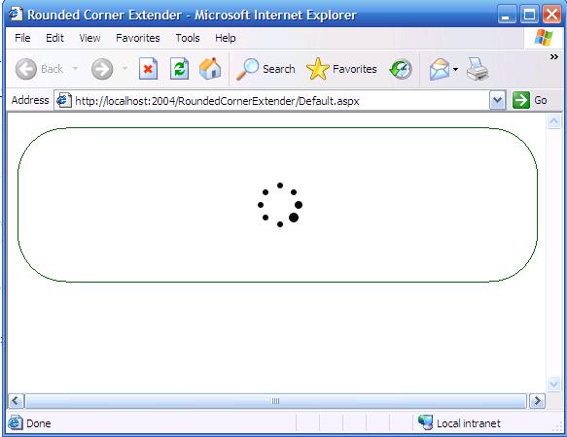567x437 pixels.
Task: Click the Local intranet status text
Action: 468,423
